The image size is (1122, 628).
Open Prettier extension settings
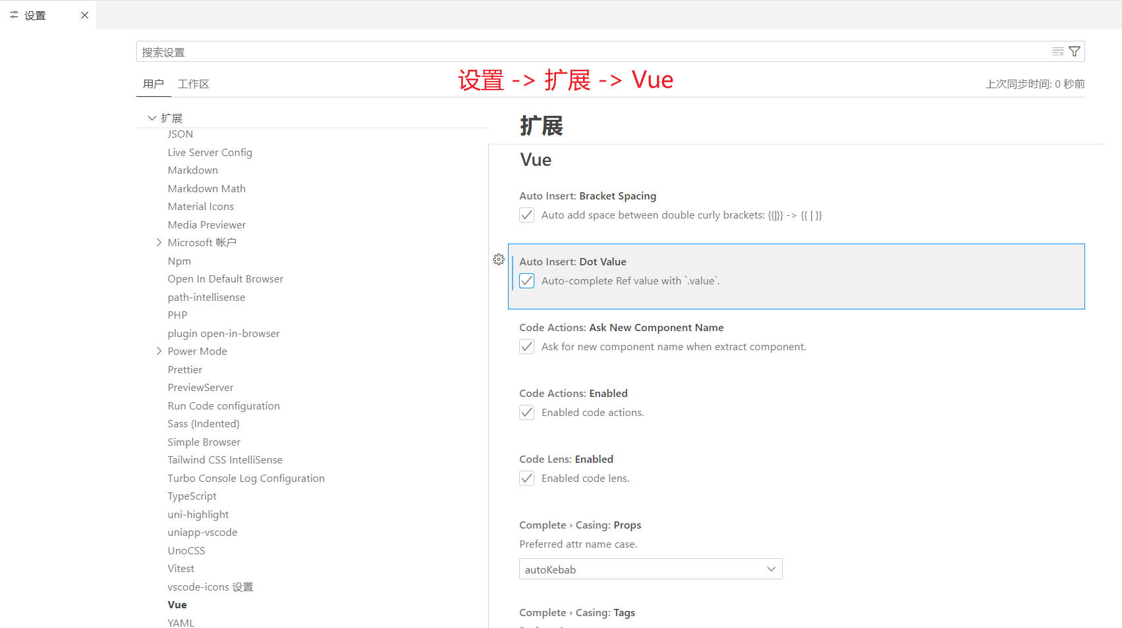[185, 370]
